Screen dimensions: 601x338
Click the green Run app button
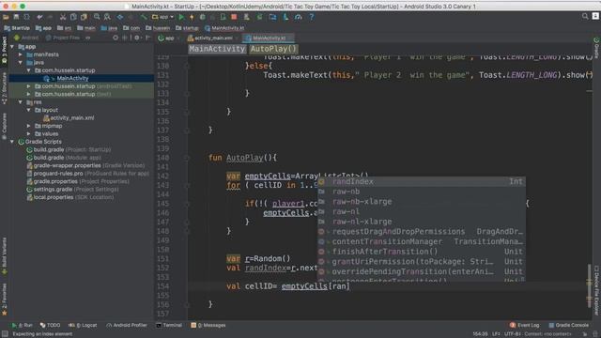point(181,17)
